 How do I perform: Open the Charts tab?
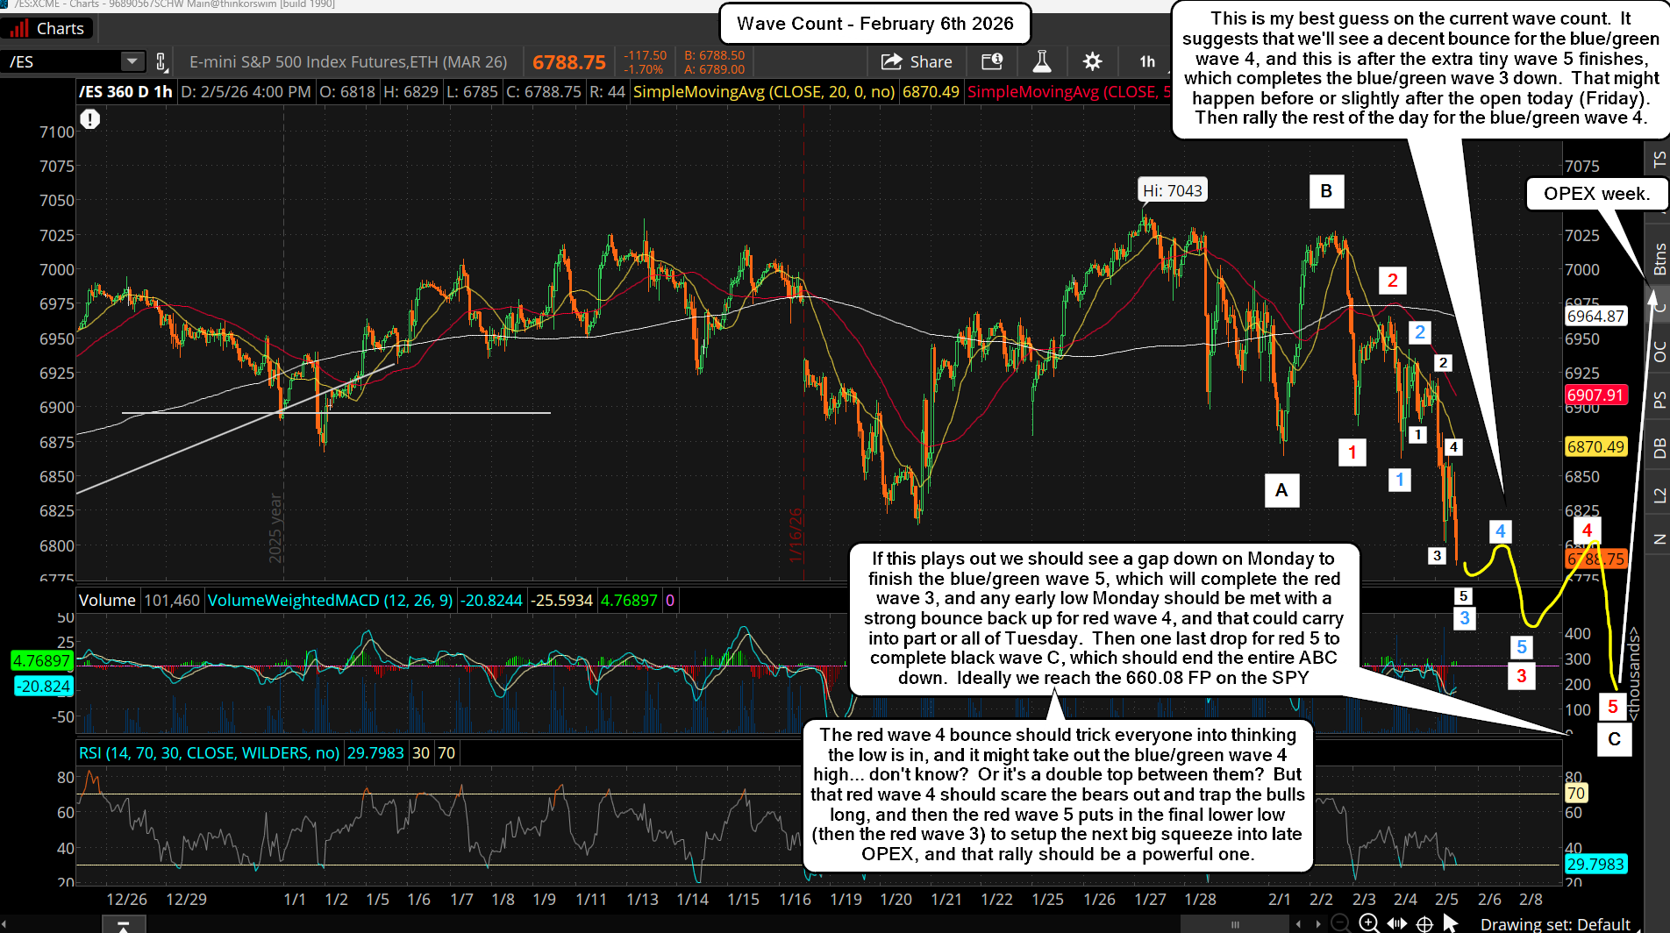pyautogui.click(x=48, y=29)
